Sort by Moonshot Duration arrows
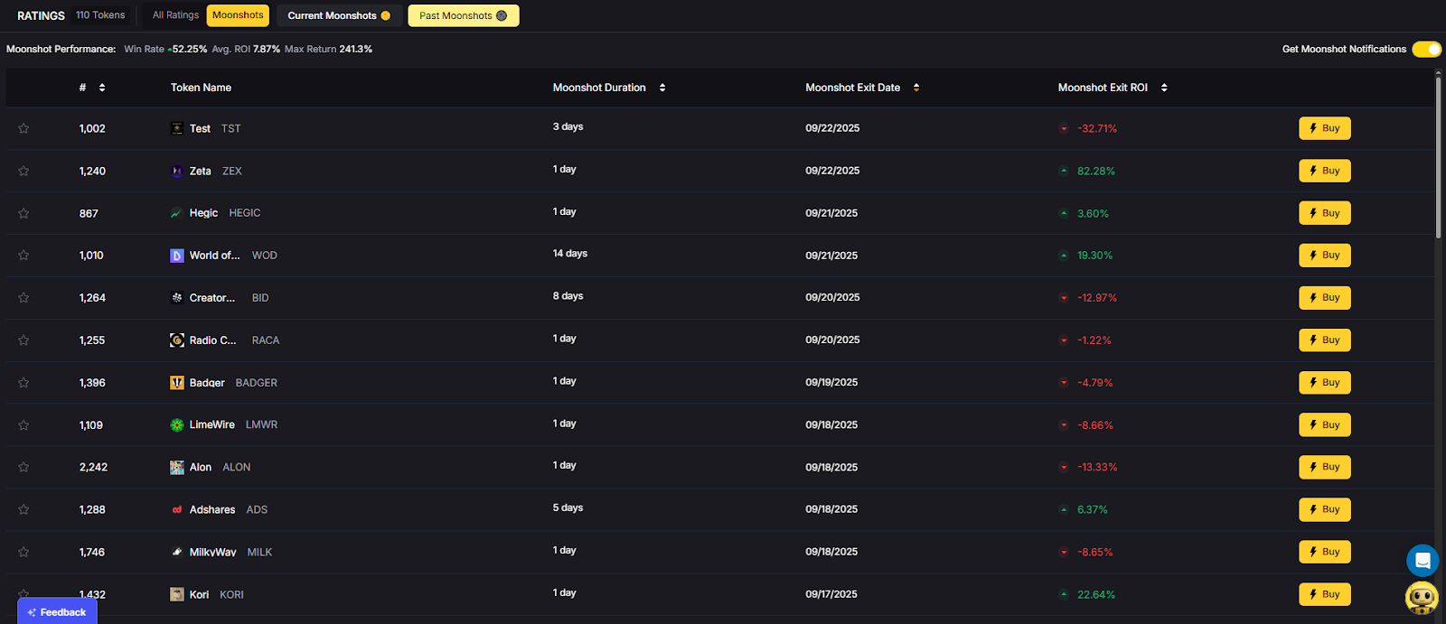 point(662,88)
